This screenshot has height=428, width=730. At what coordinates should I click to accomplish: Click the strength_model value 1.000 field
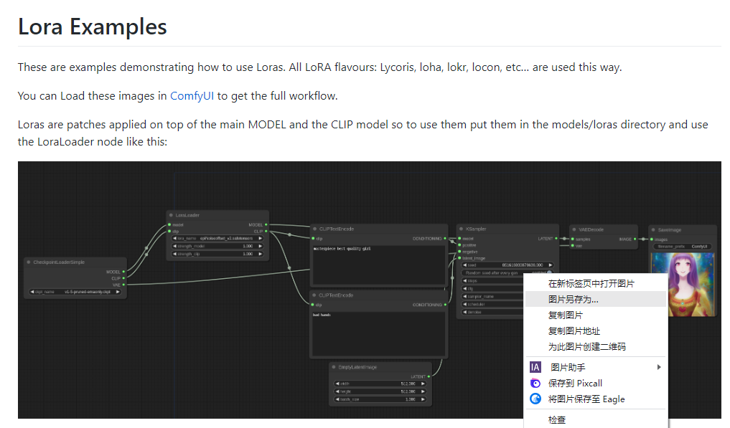[248, 246]
